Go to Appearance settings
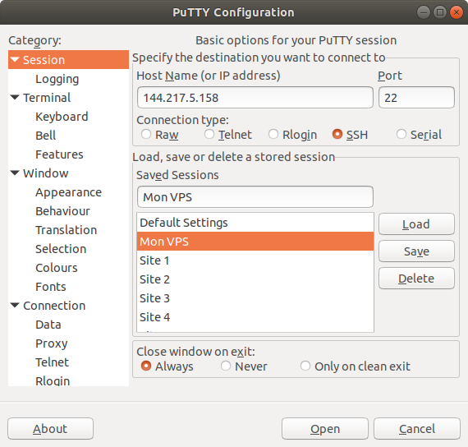Image resolution: width=468 pixels, height=447 pixels. pyautogui.click(x=69, y=192)
